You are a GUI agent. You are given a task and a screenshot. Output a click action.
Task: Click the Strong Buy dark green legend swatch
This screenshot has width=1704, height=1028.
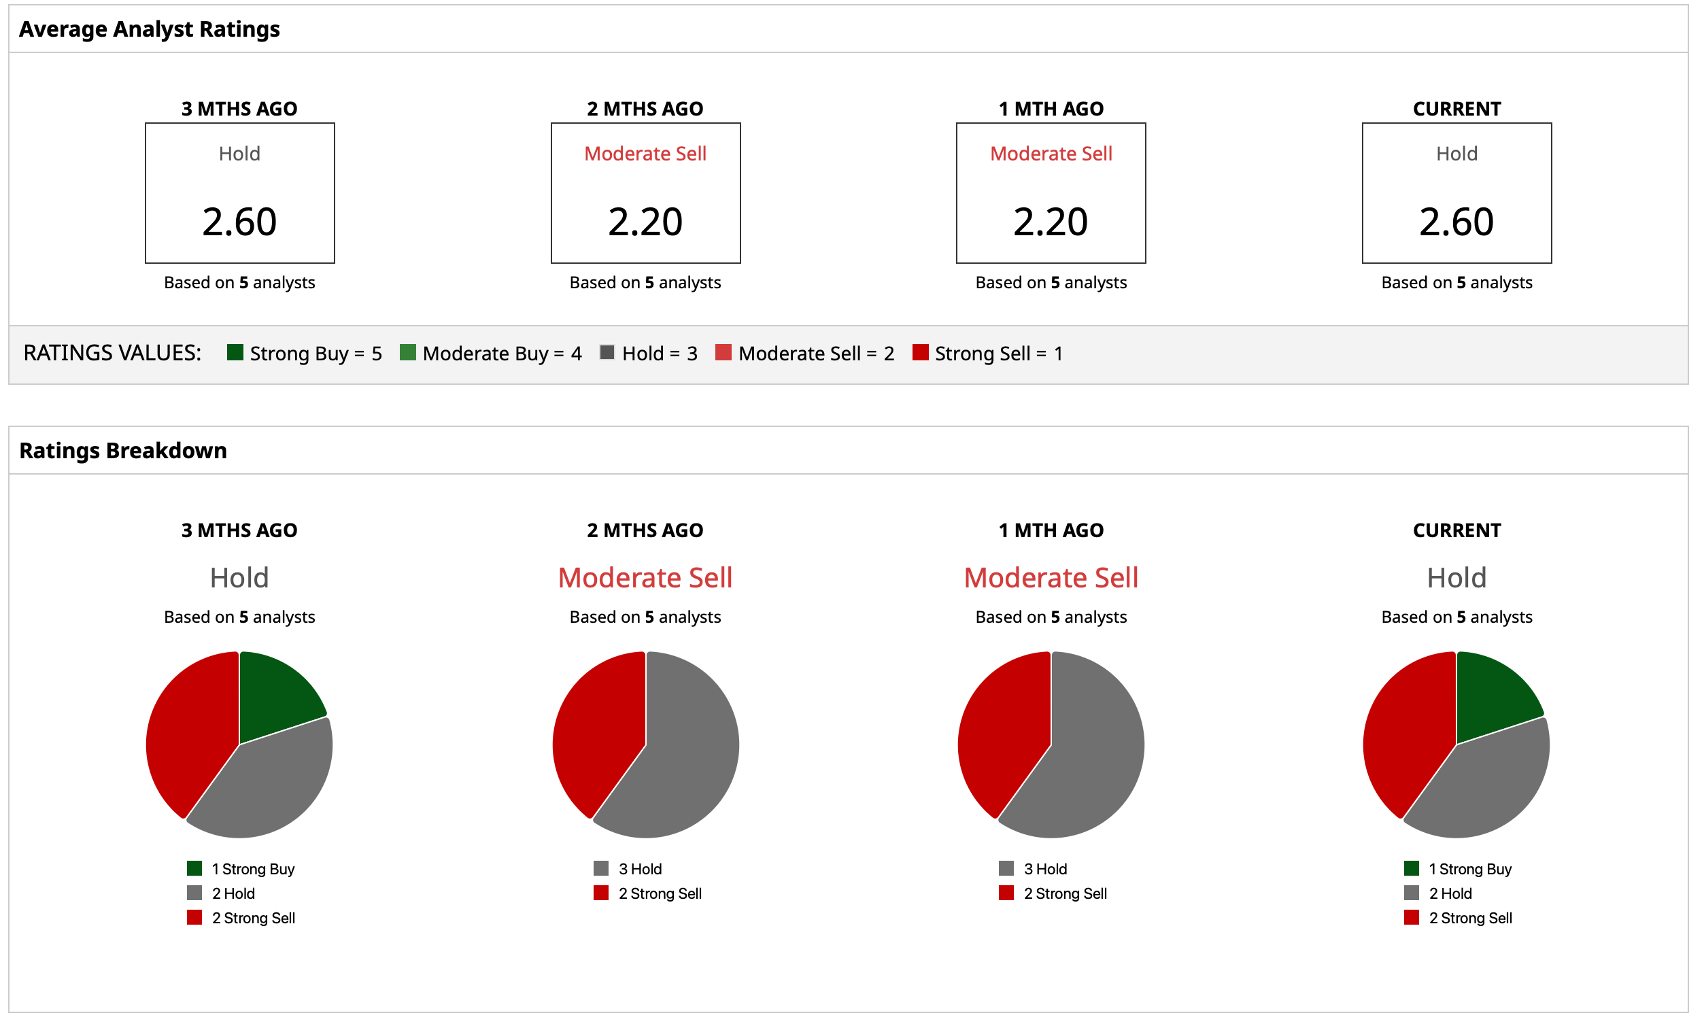[x=235, y=353]
